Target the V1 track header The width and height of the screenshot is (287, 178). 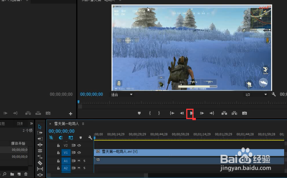click(x=66, y=153)
